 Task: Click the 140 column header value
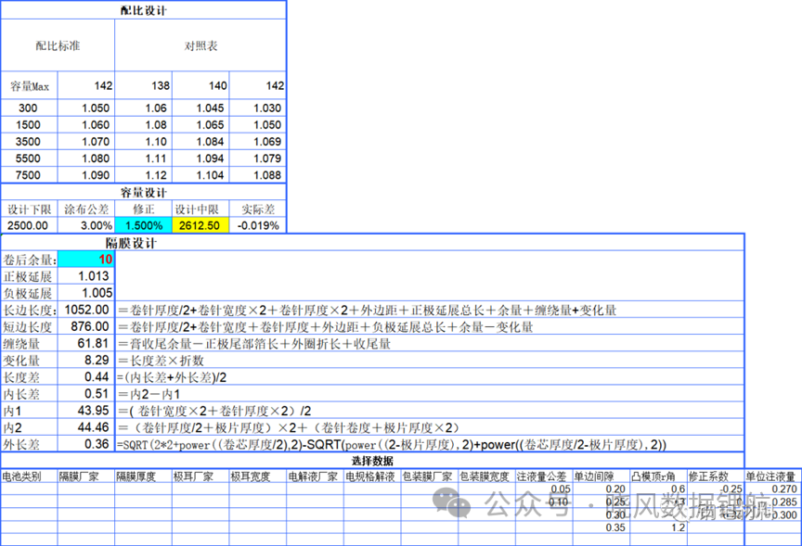(201, 86)
